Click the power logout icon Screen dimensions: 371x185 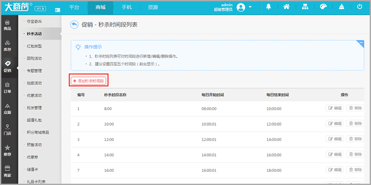(x=359, y=7)
